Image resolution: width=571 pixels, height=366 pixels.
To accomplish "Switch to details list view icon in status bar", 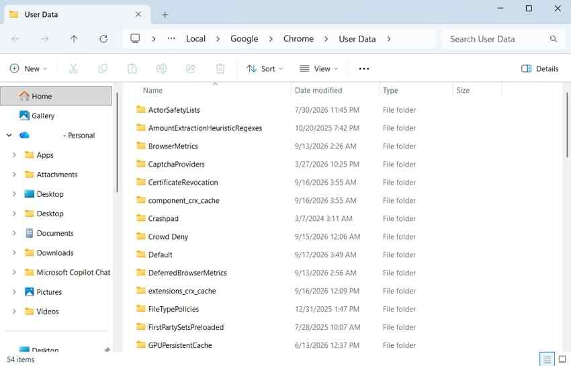I will point(547,359).
